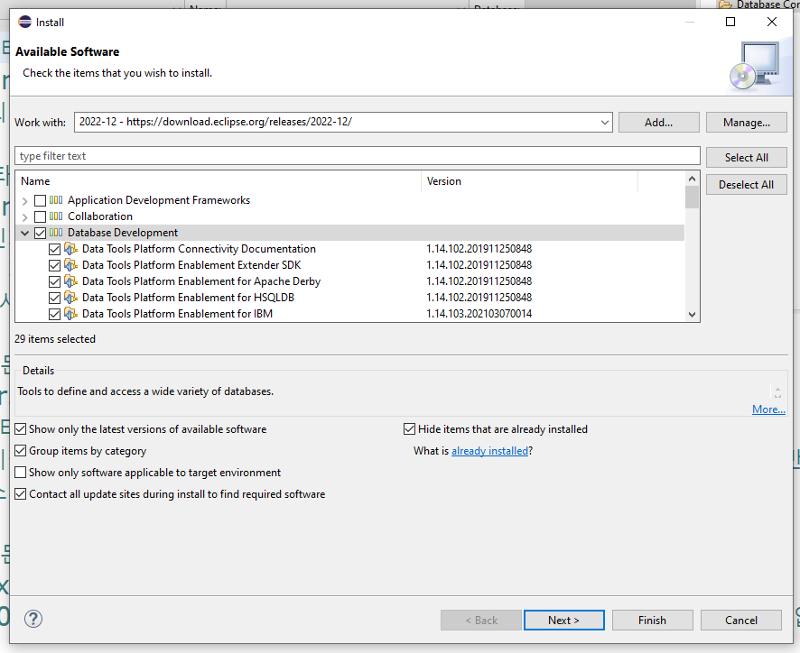800x653 pixels.
Task: Uncheck Data Tools Platform Connectivity Documentation
Action: (54, 249)
